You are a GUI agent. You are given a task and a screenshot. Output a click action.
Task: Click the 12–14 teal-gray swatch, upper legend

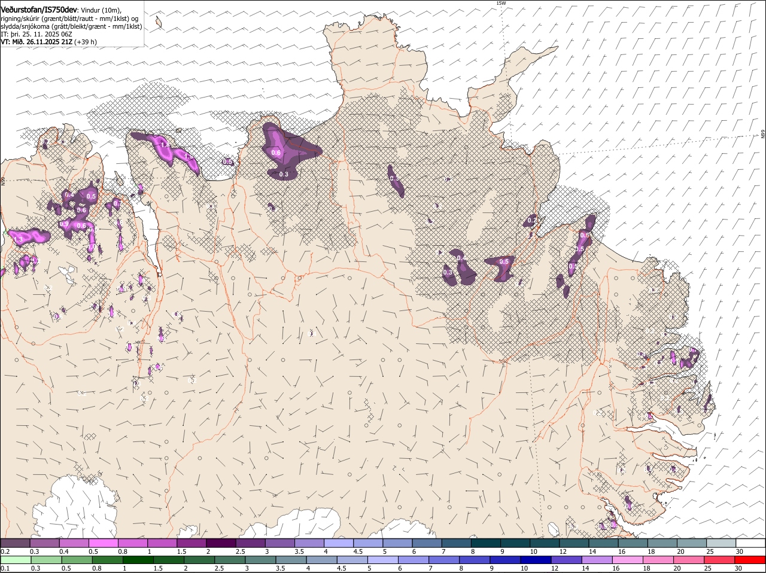pyautogui.click(x=574, y=543)
